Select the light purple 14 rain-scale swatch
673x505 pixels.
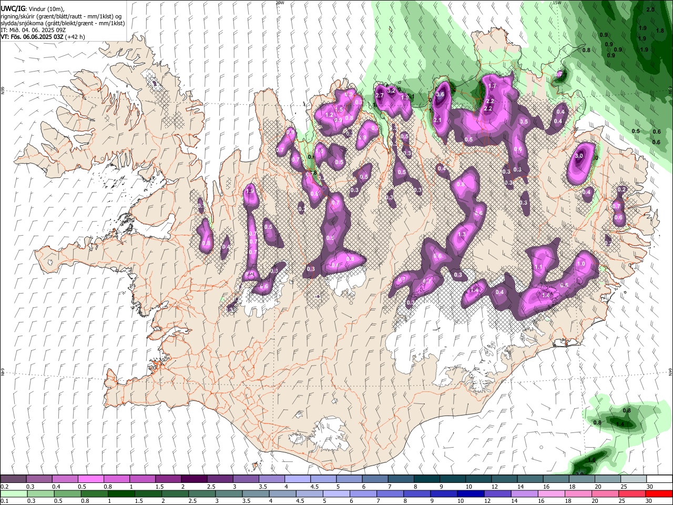point(524,493)
